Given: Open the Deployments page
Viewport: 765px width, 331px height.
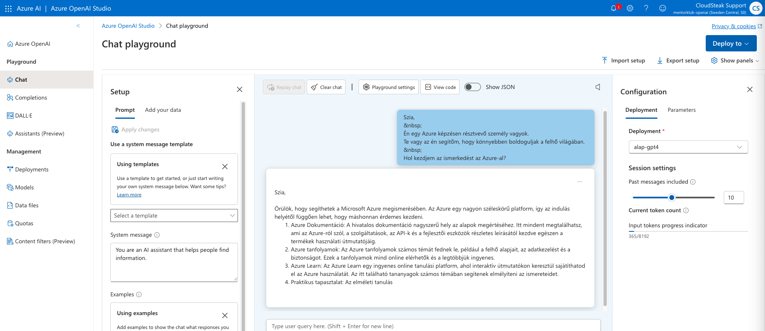Looking at the screenshot, I should (x=28, y=169).
